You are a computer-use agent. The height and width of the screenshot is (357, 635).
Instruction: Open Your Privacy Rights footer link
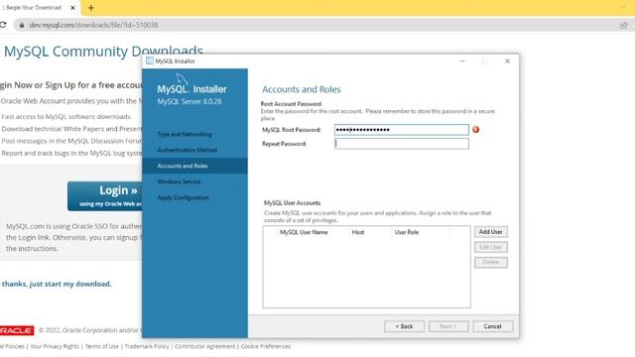(x=55, y=346)
